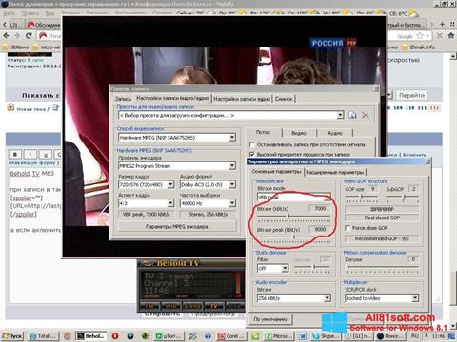This screenshot has height=342, width=457.
Task: Enable the Force close GOP checkbox
Action: 348,228
